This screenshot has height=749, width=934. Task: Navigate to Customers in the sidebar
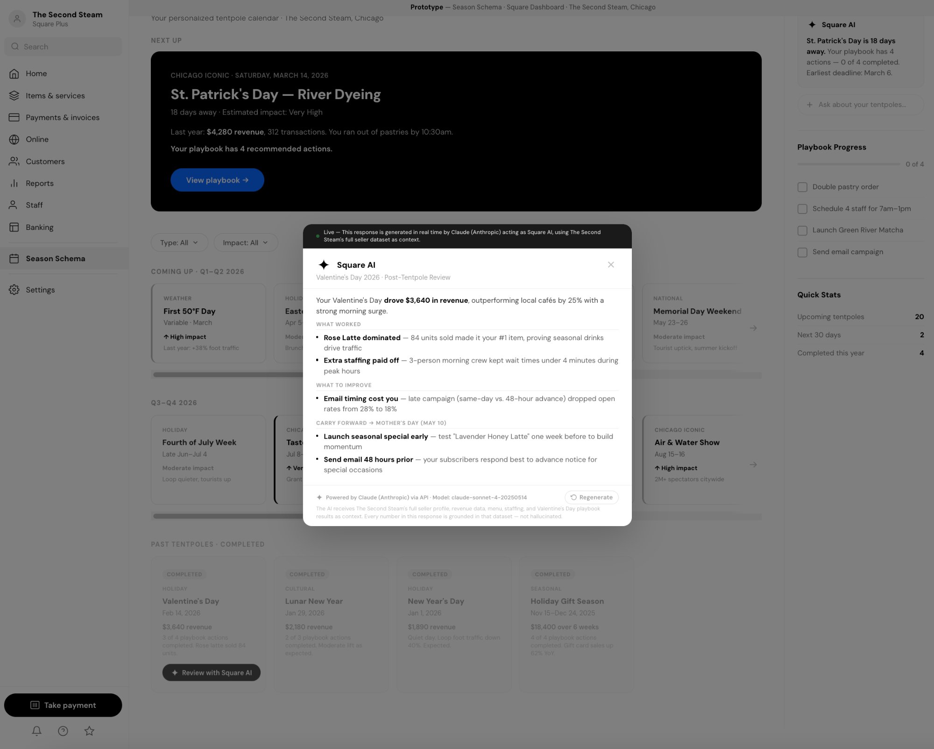[x=45, y=161]
